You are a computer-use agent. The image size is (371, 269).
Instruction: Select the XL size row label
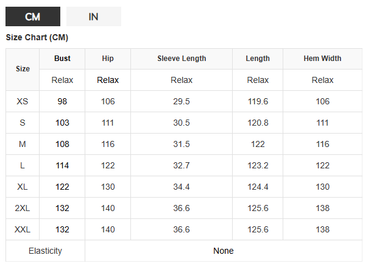click(23, 187)
